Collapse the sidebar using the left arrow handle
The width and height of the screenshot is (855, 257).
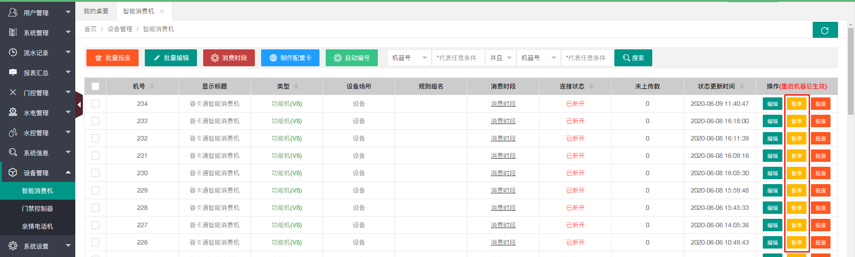[x=79, y=105]
